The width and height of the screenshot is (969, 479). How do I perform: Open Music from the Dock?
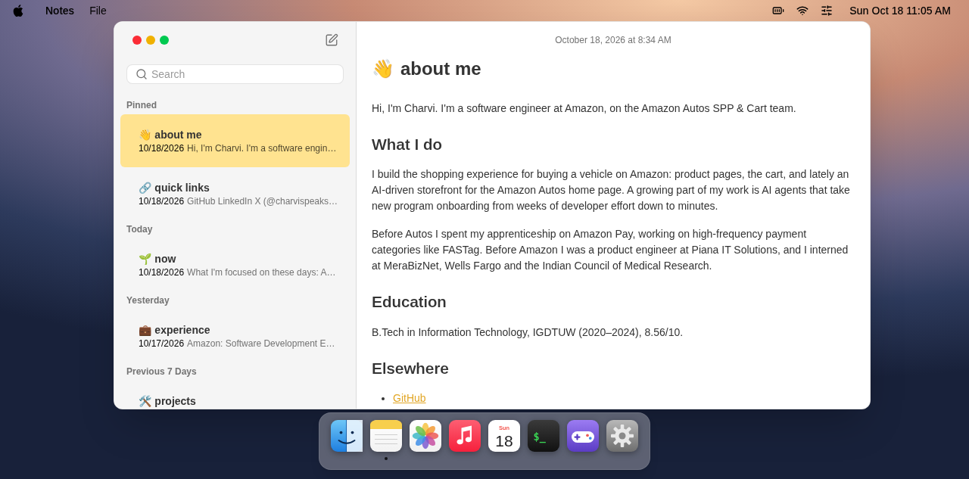click(x=465, y=436)
